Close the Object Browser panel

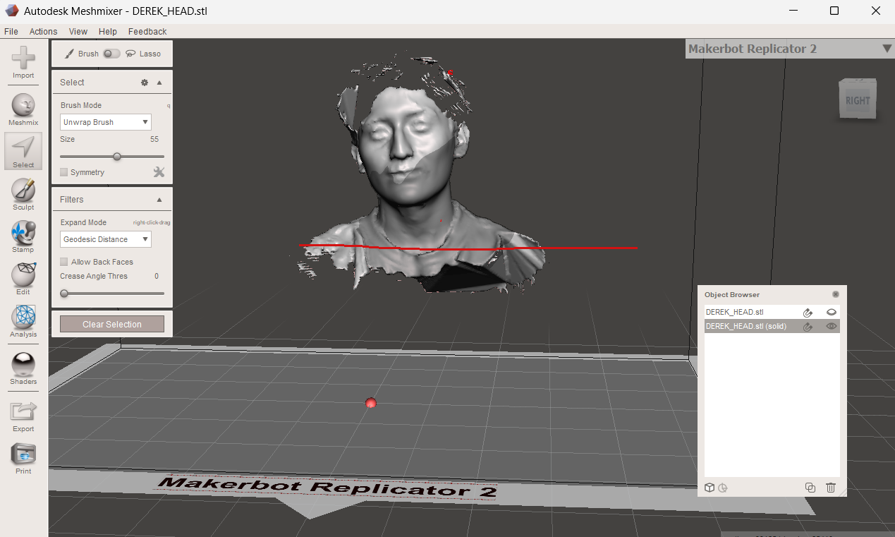tap(836, 294)
